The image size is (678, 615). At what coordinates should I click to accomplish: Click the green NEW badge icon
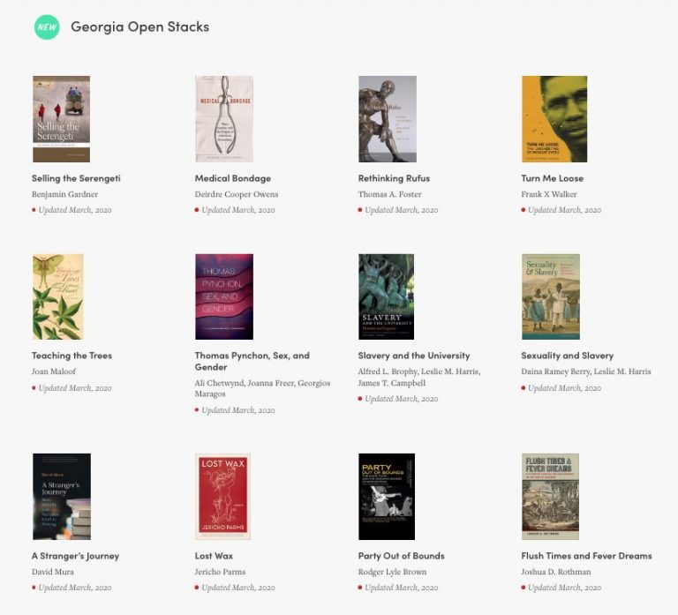[x=47, y=26]
